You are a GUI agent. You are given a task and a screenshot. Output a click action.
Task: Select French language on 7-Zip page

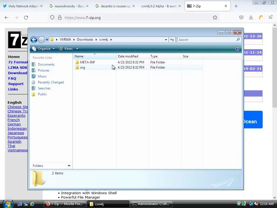[x=14, y=120]
